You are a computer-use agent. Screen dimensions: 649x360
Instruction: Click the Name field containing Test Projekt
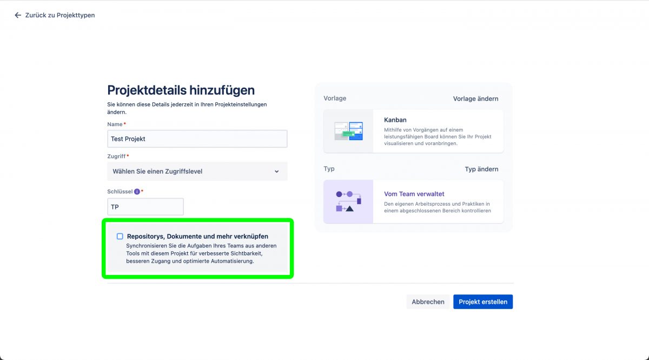[197, 139]
